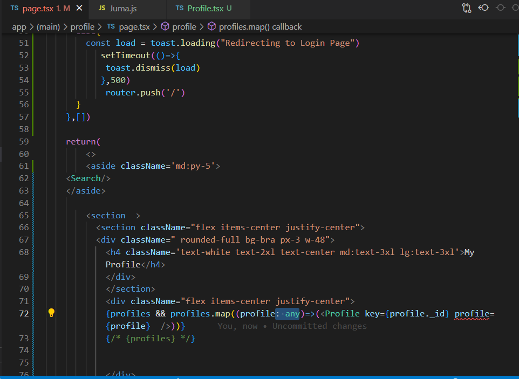Click 'key={profile._id}' attribute
Screen dimensions: 519x379
coord(407,314)
